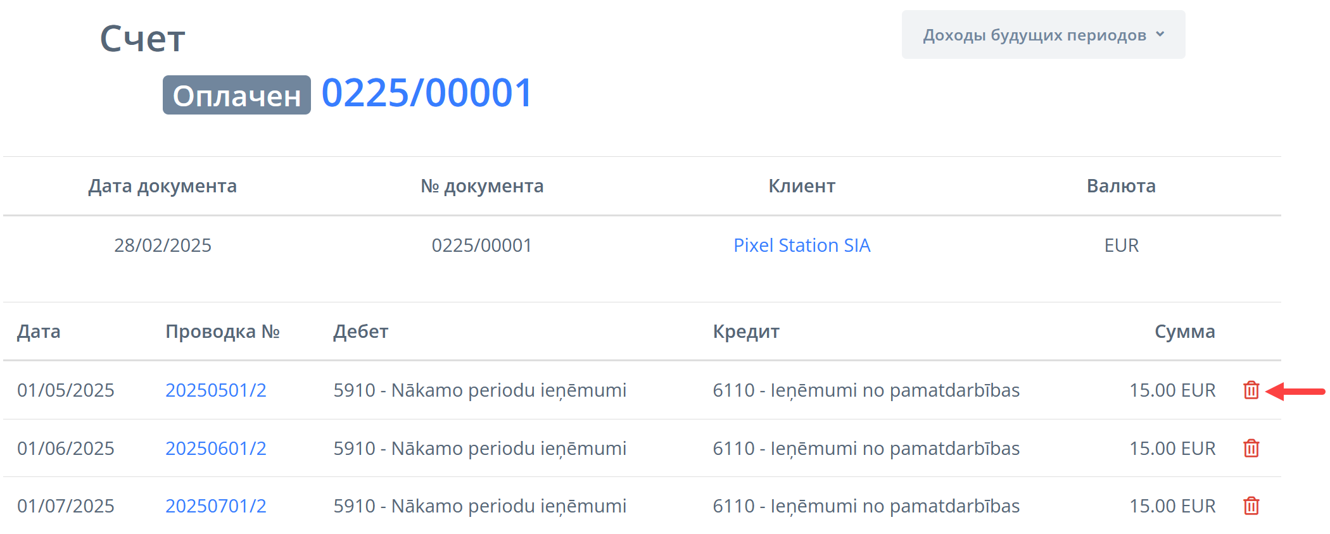Viewport: 1330px width, 534px height.
Task: Click the credit account in the 01/07/2025 row
Action: [x=866, y=506]
